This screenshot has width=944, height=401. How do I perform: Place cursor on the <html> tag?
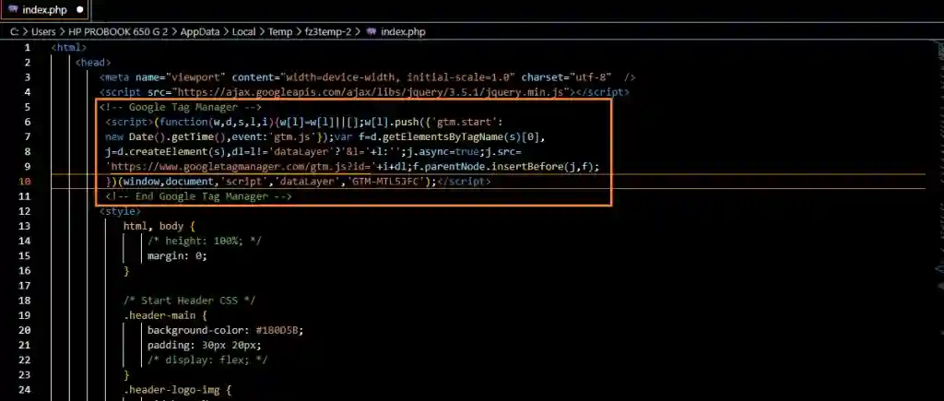point(69,48)
